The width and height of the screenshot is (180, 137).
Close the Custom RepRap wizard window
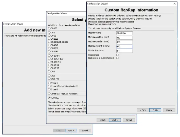pos(174,4)
